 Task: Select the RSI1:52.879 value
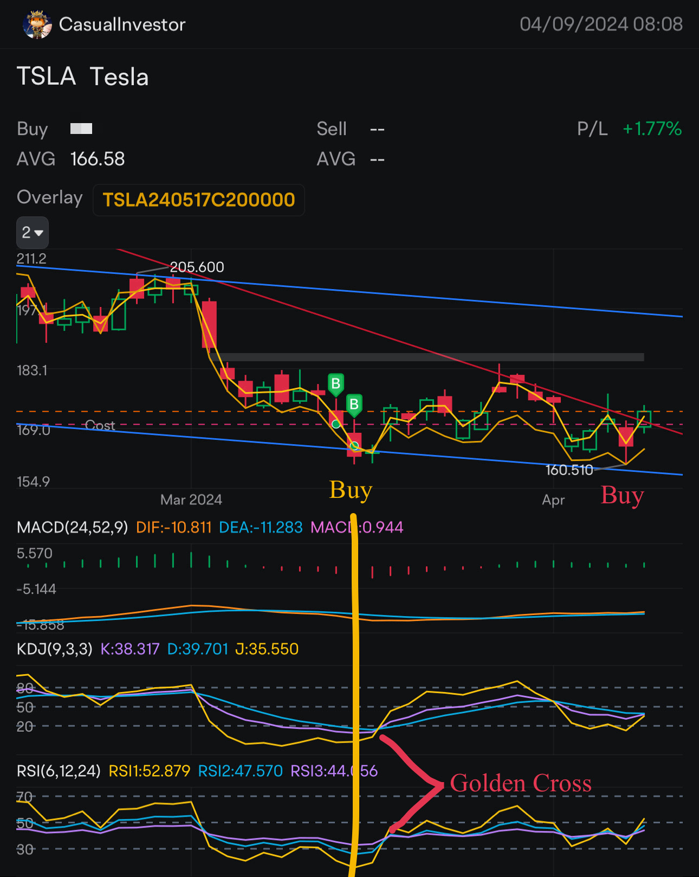pyautogui.click(x=150, y=771)
